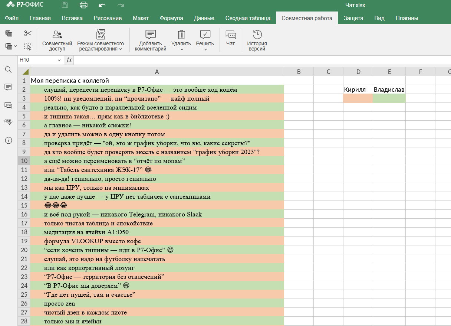Click the Р7-ОФИС logo in title bar
The width and height of the screenshot is (451, 326).
point(25,5)
